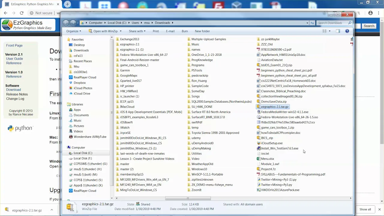The height and width of the screenshot is (216, 384).
Task: Click the Burn toolbar button
Action: point(185,31)
